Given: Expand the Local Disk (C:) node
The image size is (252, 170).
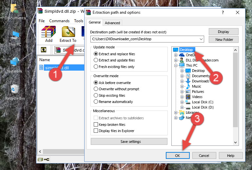Looking at the screenshot, I should [x=182, y=102].
